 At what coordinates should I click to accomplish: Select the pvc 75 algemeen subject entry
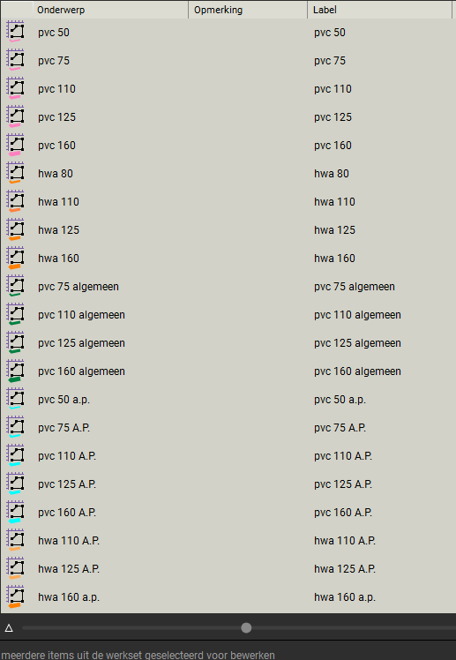pyautogui.click(x=78, y=287)
